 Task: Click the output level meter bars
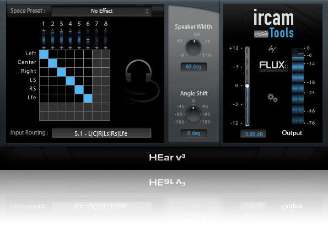point(298,86)
